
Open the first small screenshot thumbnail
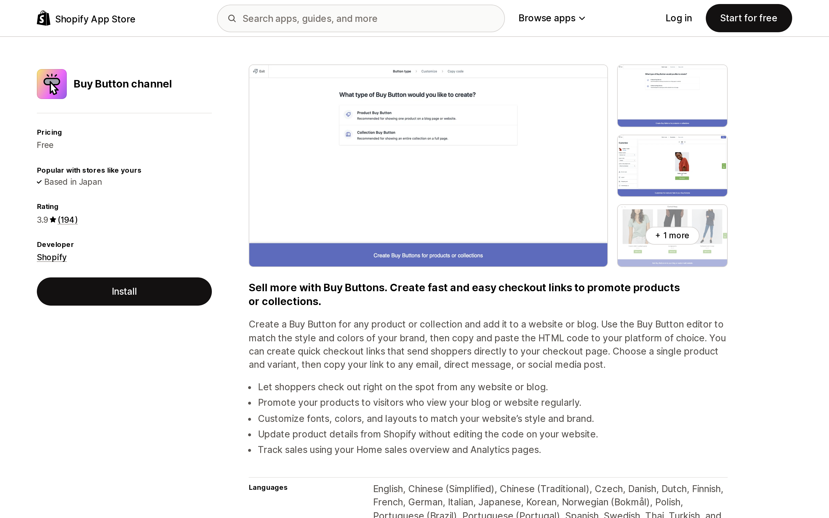coord(672,96)
